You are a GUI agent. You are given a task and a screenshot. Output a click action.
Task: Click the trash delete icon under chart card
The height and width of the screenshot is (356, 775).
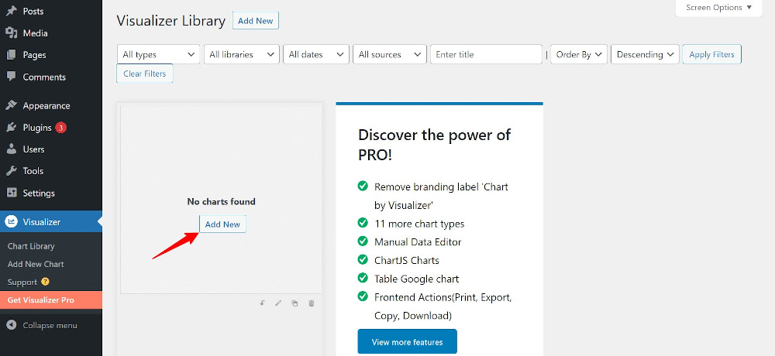click(312, 303)
